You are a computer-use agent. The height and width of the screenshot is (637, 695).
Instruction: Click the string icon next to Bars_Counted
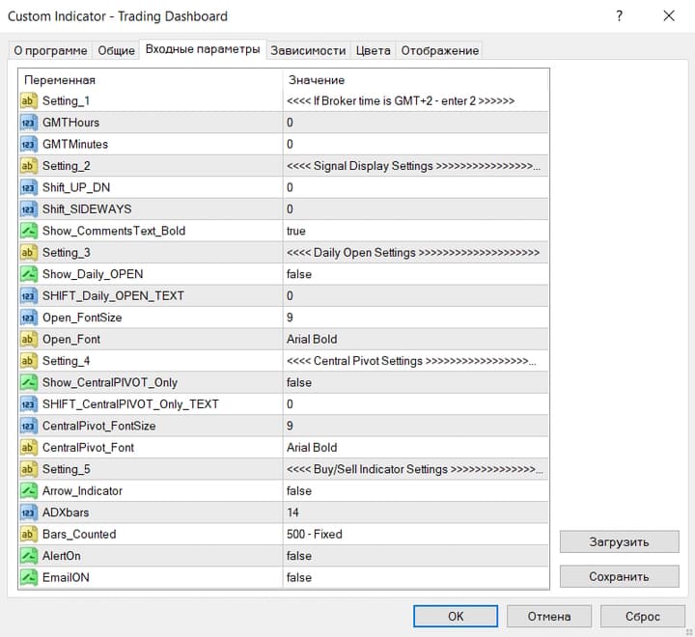(28, 534)
